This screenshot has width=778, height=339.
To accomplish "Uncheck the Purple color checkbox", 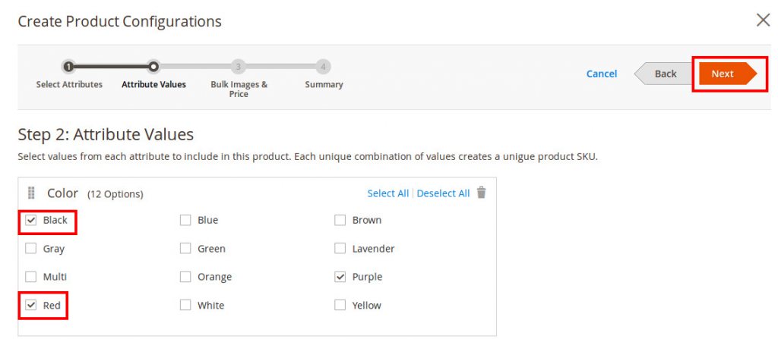I will [x=340, y=277].
